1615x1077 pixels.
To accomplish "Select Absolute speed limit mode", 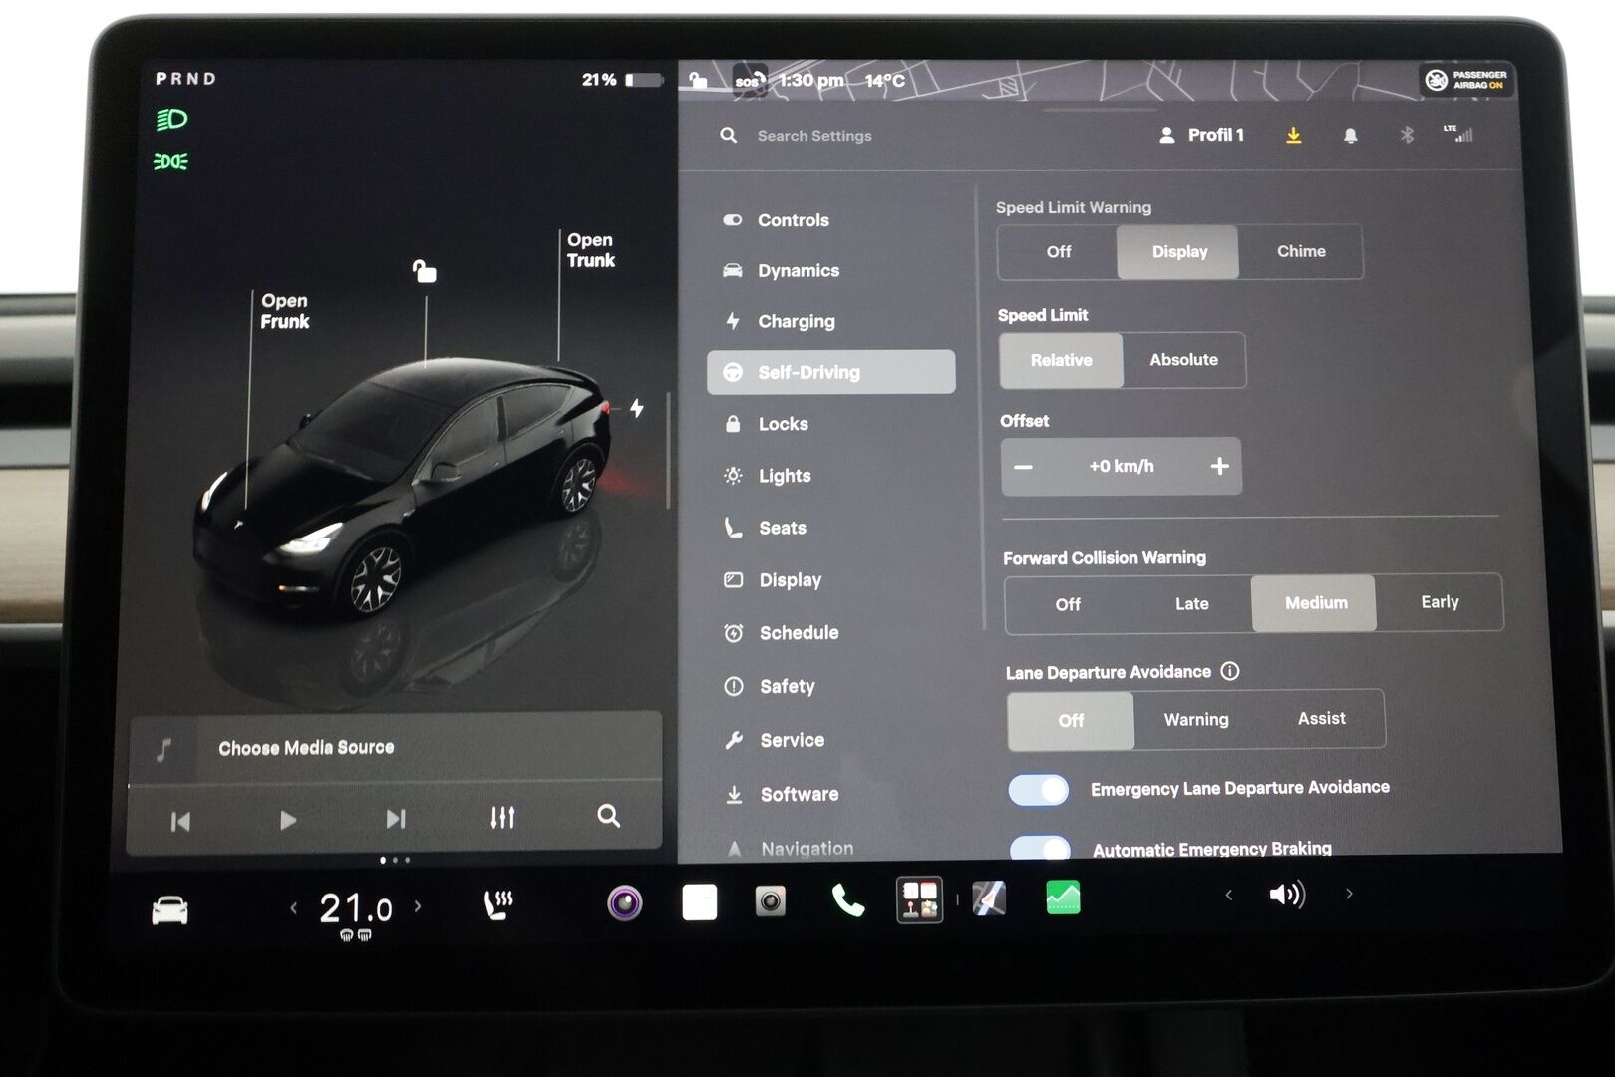I will 1183,360.
